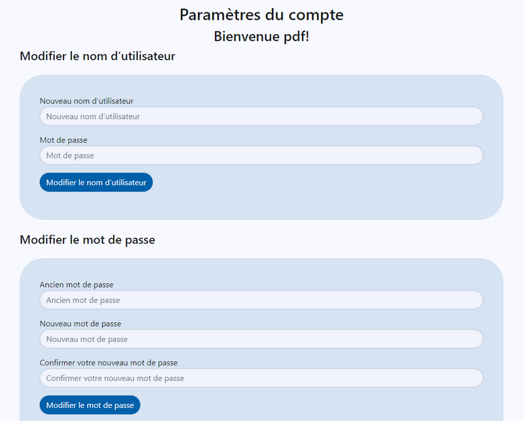Click the 'Ancien mot de passe' input field
The height and width of the screenshot is (421, 524).
[261, 300]
